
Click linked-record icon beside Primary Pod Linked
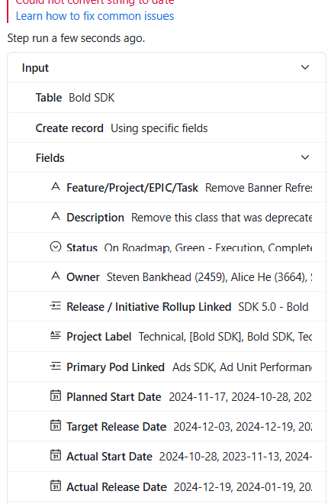click(56, 366)
